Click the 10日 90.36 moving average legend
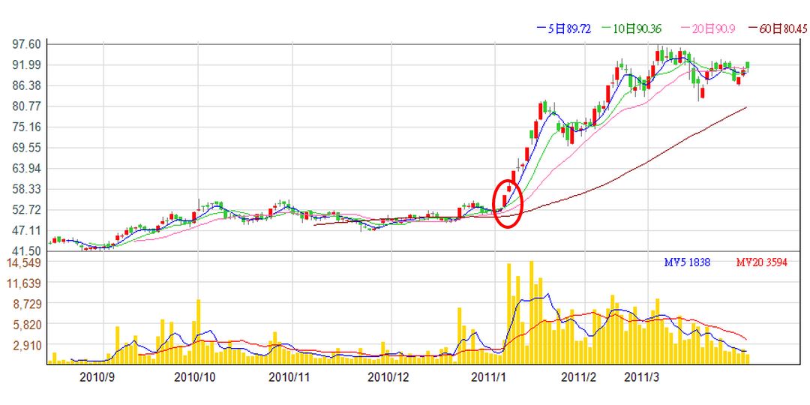This screenshot has width=810, height=405. (631, 28)
